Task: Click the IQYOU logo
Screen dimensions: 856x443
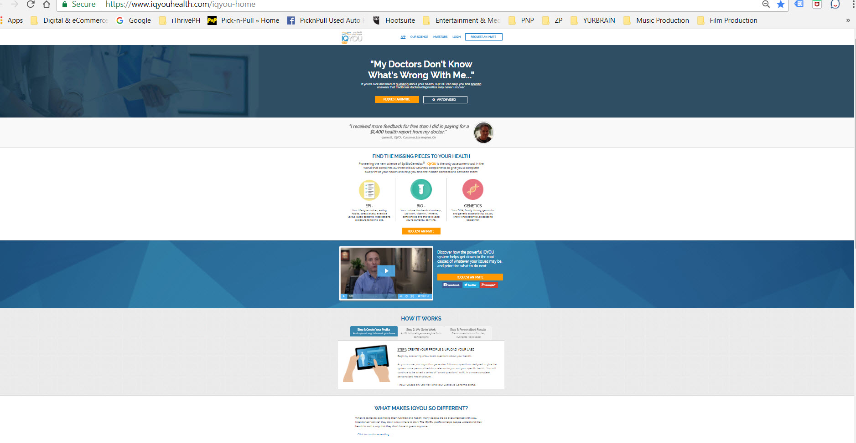Action: click(352, 37)
